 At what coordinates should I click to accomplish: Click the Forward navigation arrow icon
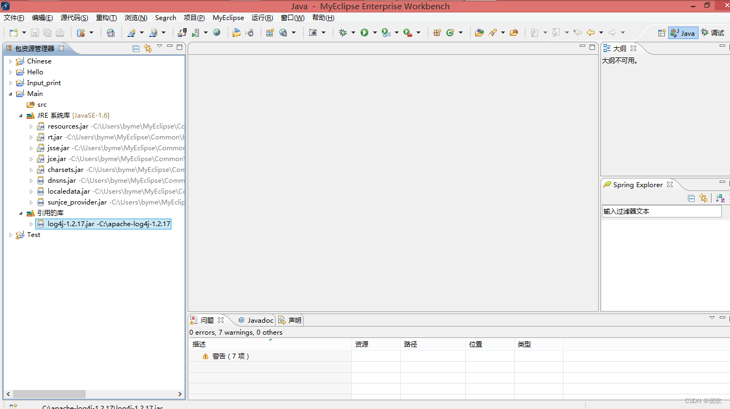(612, 33)
